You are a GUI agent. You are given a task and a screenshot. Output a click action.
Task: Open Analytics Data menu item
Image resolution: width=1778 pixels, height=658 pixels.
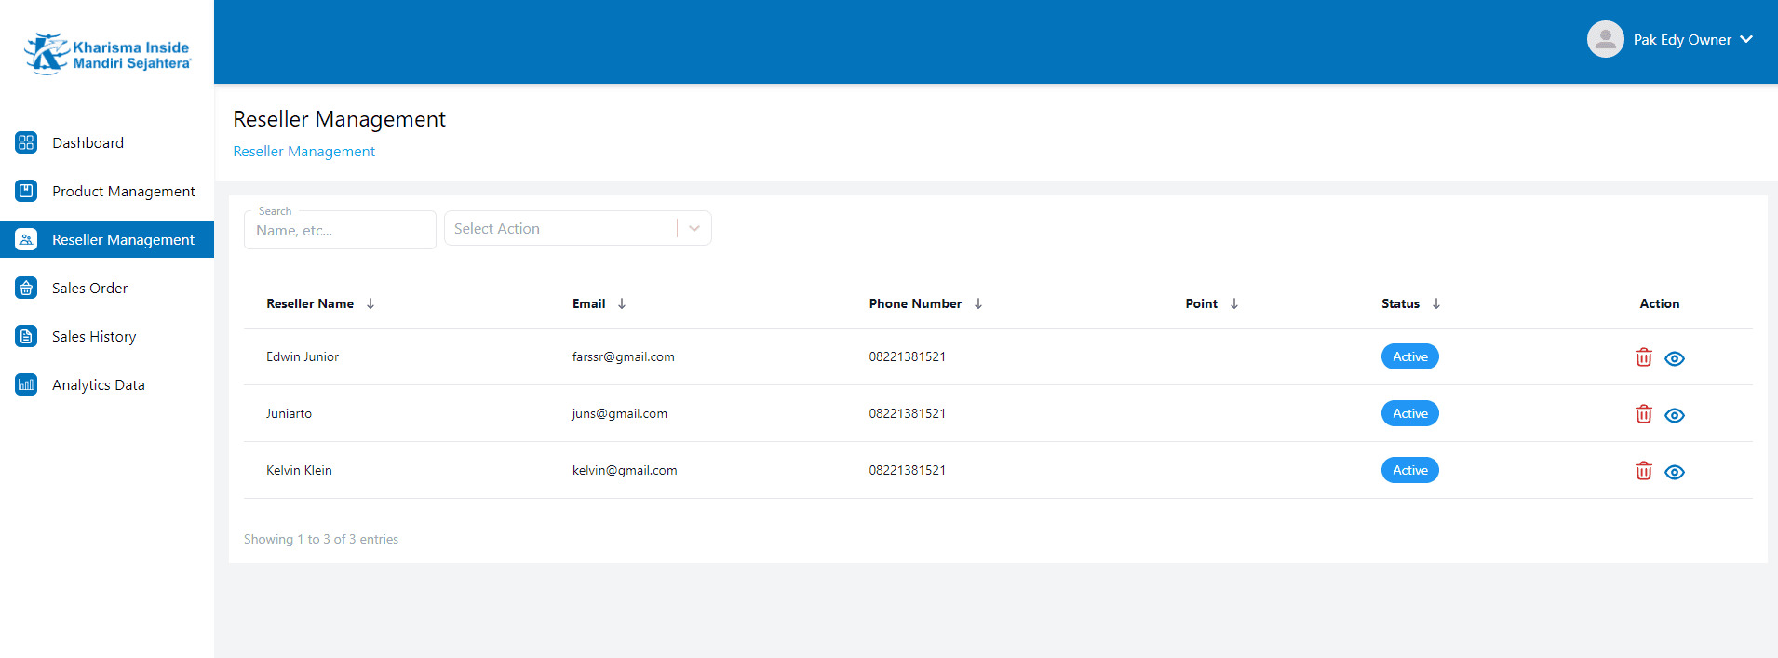107,384
